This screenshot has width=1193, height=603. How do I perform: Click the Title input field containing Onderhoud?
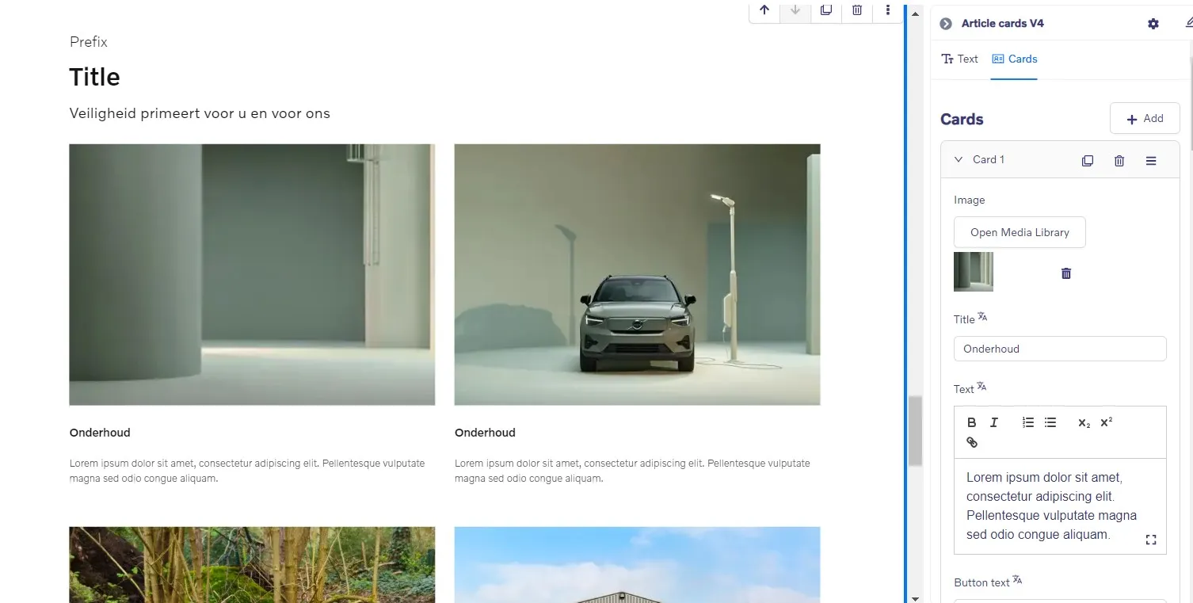1060,349
